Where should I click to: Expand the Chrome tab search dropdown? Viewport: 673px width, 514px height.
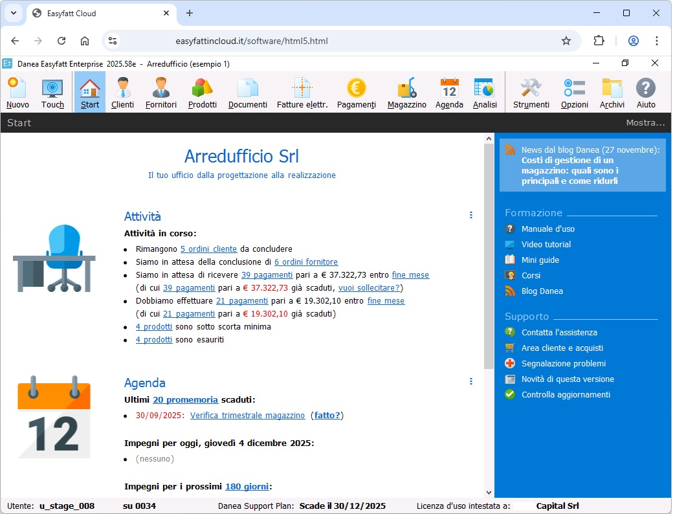pyautogui.click(x=14, y=13)
